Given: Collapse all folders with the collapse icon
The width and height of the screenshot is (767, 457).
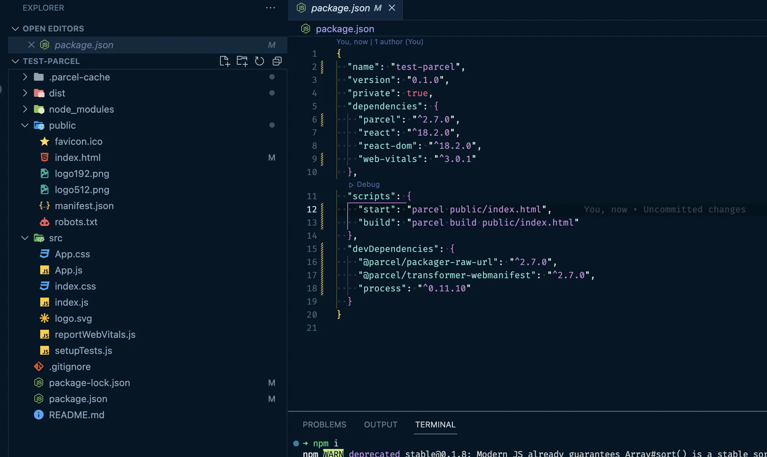Looking at the screenshot, I should [277, 61].
